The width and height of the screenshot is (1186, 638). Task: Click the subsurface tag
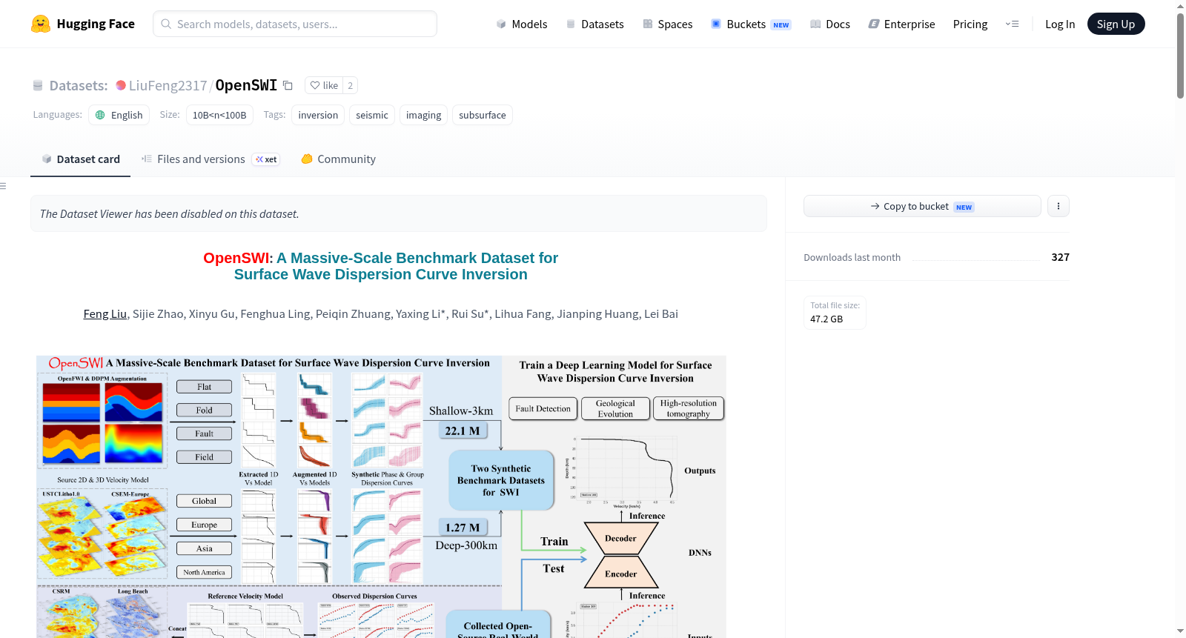point(483,115)
